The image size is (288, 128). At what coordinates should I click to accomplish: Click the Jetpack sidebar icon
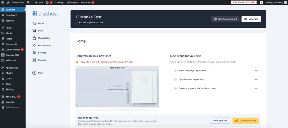(3, 21)
